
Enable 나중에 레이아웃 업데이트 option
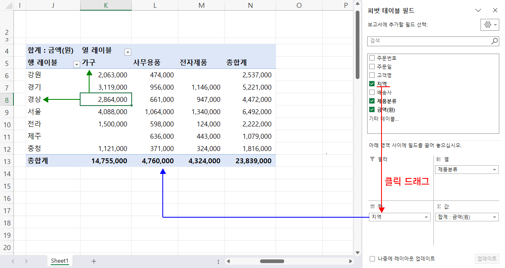pos(372,259)
